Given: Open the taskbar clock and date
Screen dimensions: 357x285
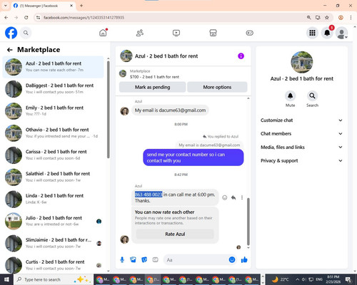Looking at the screenshot, I should [x=333, y=279].
